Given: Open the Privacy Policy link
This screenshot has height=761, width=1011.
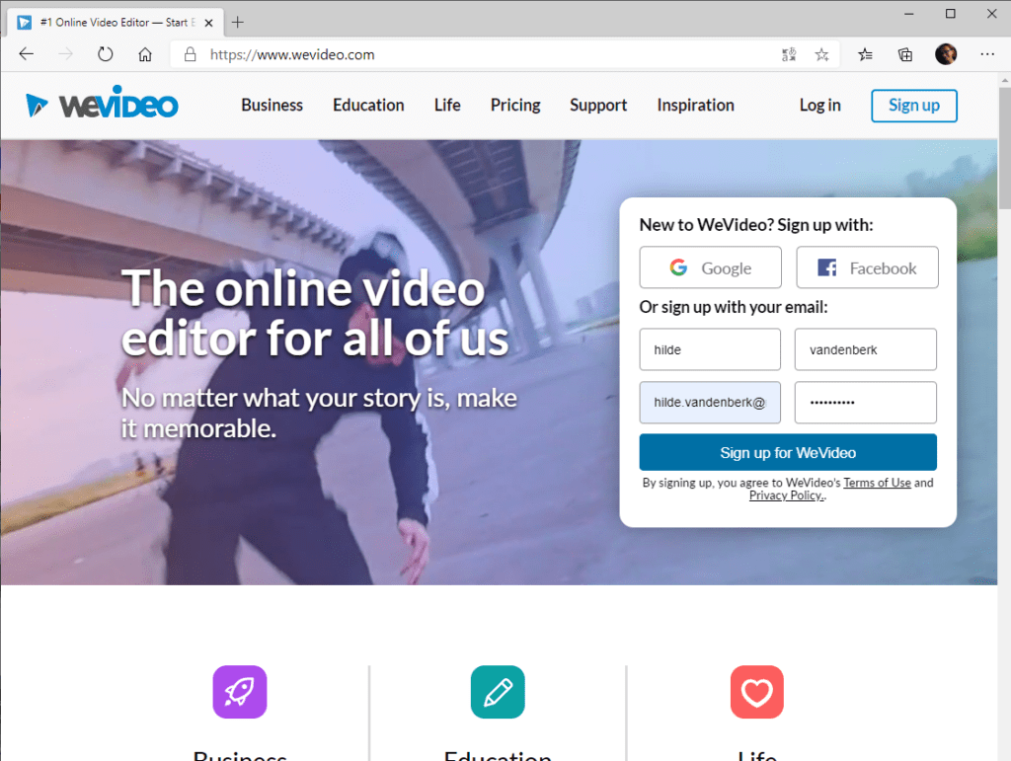Looking at the screenshot, I should click(x=786, y=495).
